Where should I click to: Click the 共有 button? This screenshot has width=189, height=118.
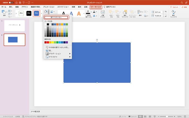point(184,7)
